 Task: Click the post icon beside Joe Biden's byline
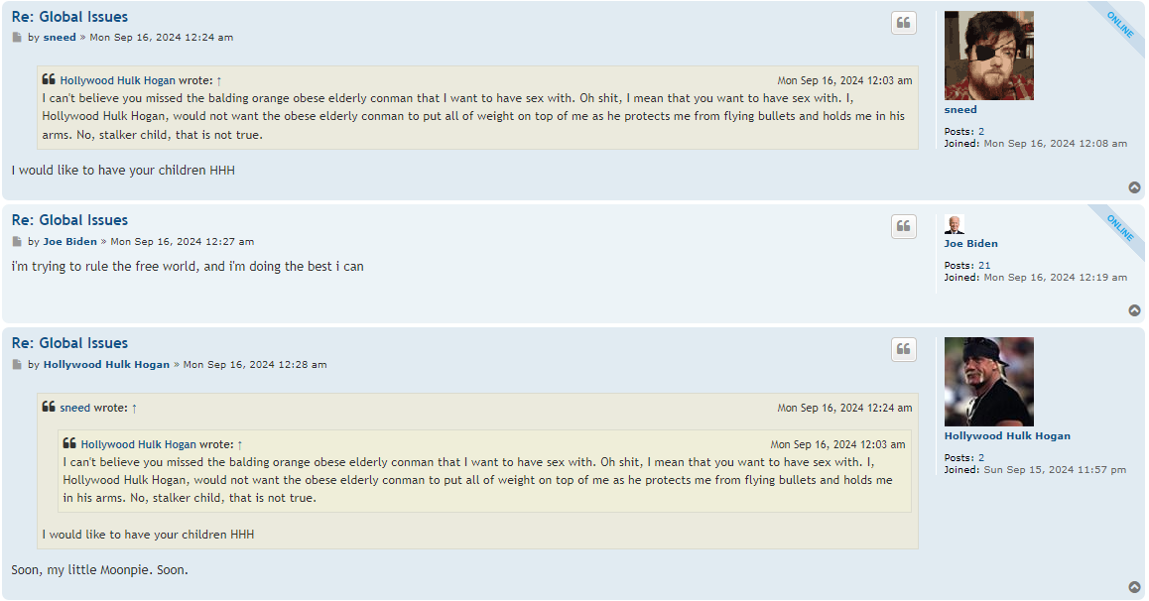pos(17,242)
